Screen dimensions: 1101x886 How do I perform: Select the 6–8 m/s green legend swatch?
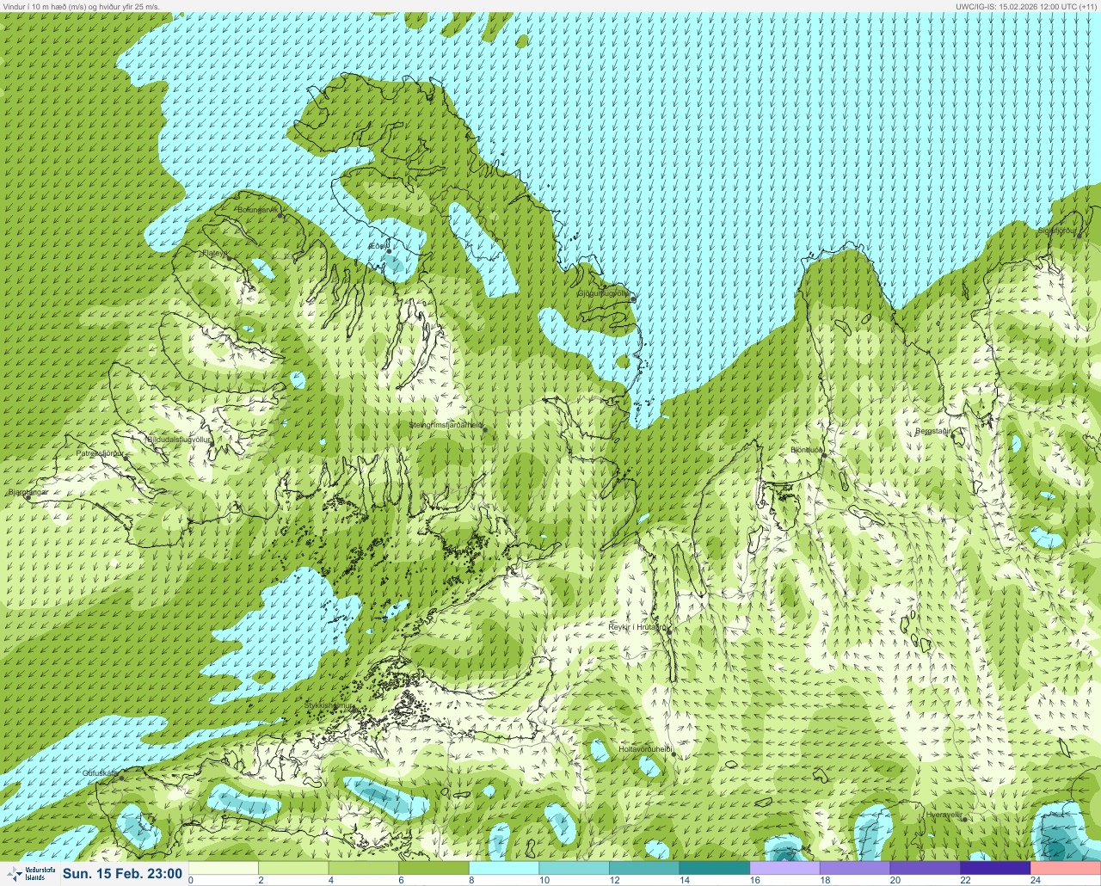pyautogui.click(x=434, y=868)
